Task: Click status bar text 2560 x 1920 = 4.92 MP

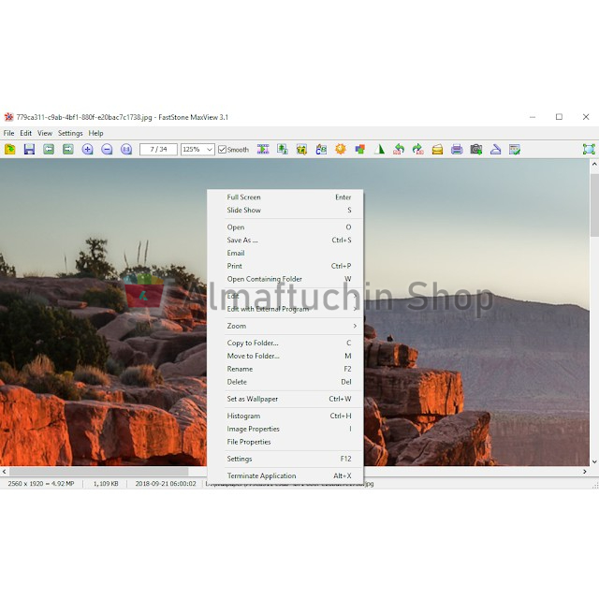Action: (41, 484)
